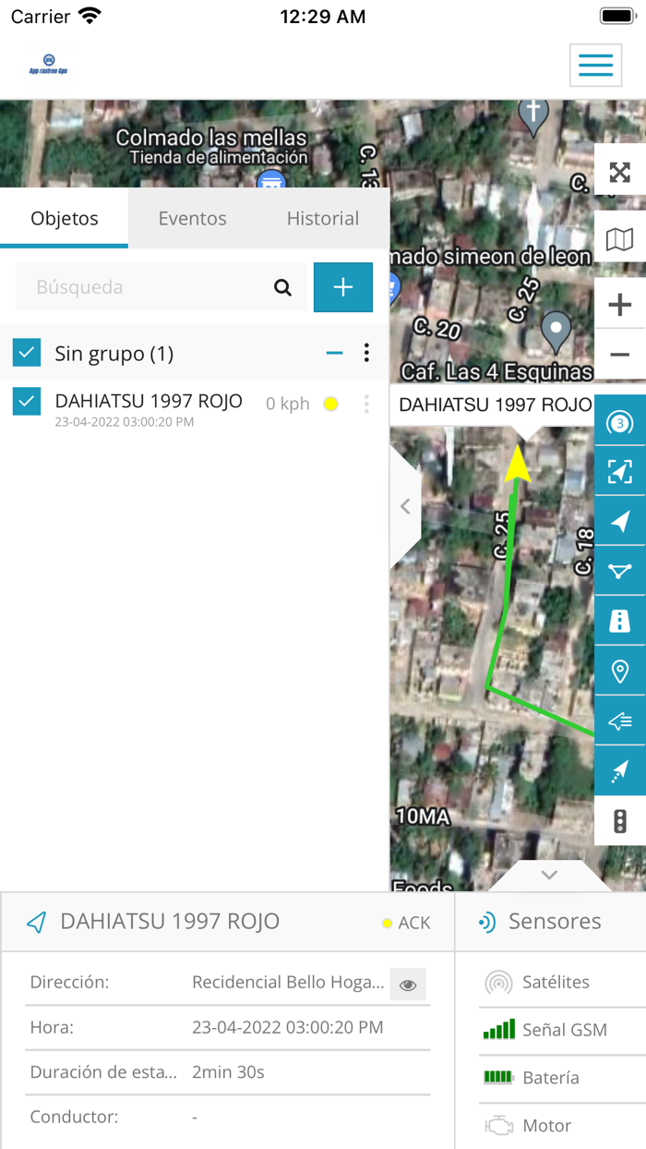The image size is (646, 1149).
Task: Toggle the routes road button
Action: pyautogui.click(x=620, y=621)
